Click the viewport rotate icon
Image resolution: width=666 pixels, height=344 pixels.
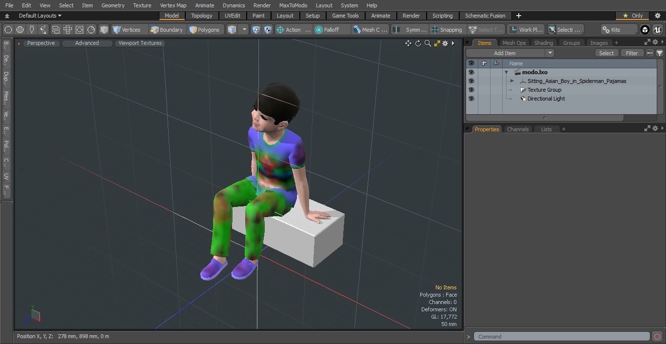click(418, 43)
